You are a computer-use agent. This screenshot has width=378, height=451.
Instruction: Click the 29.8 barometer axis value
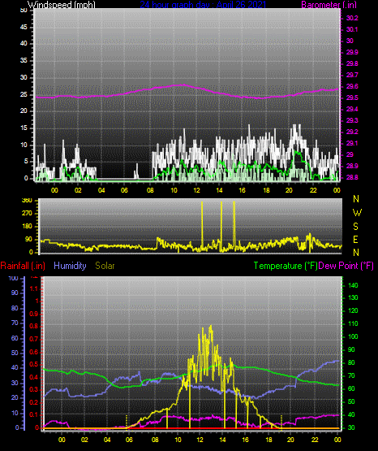(352, 63)
